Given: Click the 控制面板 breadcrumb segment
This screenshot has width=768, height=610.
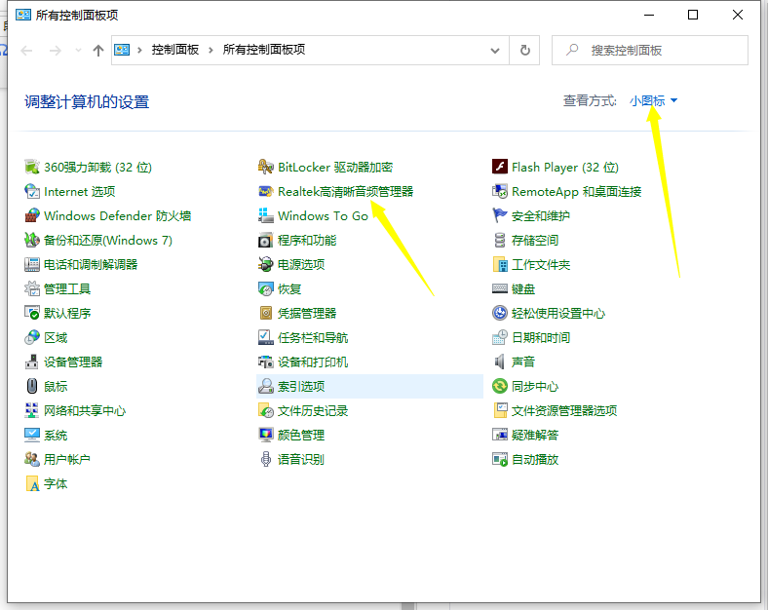Looking at the screenshot, I should point(175,50).
